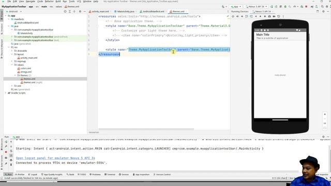Hide the Project panel with minus icon
The image size is (331, 186).
tap(85, 11)
